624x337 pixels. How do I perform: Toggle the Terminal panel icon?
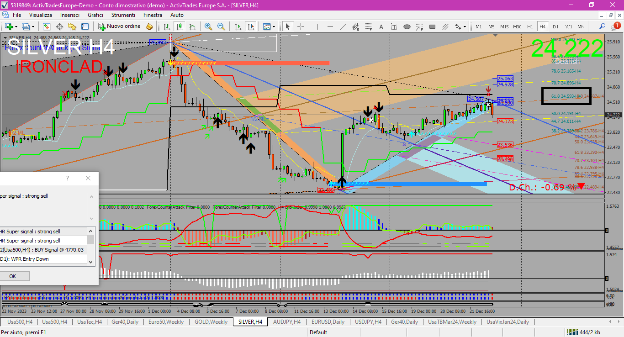[x=85, y=26]
